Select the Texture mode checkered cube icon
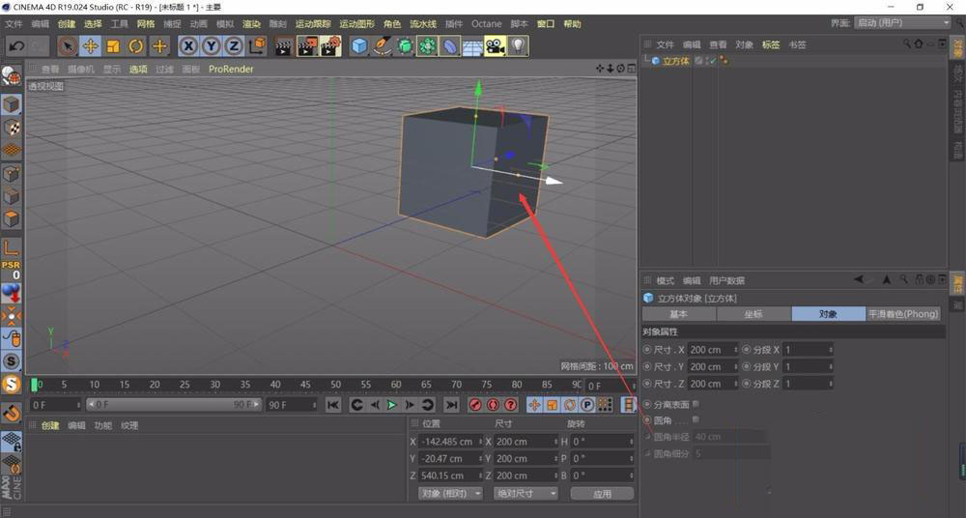 coord(11,128)
